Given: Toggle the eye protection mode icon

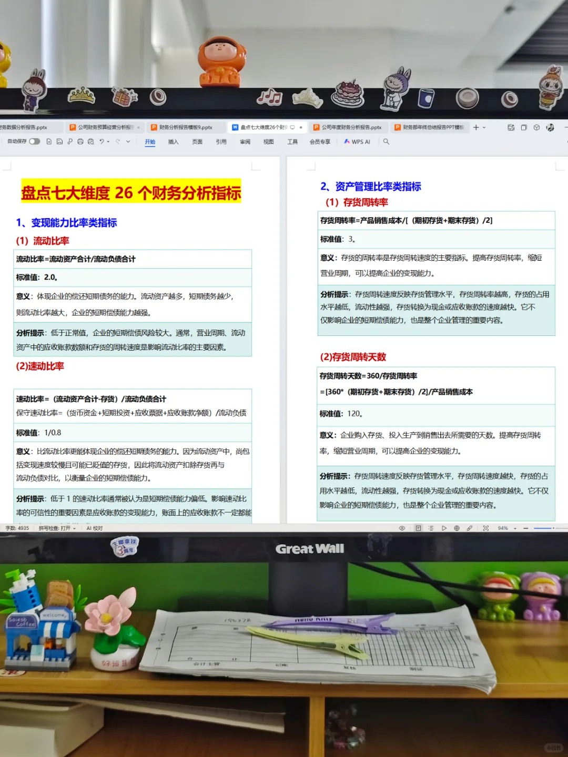Looking at the screenshot, I should coord(402,528).
